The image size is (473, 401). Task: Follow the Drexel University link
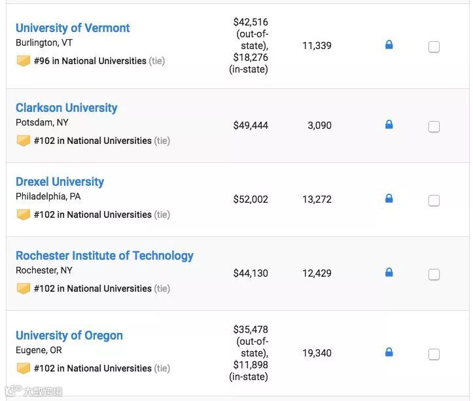point(60,182)
